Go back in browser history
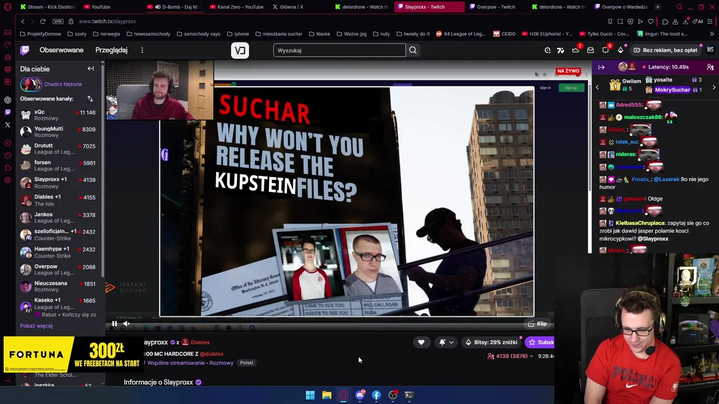The height and width of the screenshot is (404, 719). 22,21
